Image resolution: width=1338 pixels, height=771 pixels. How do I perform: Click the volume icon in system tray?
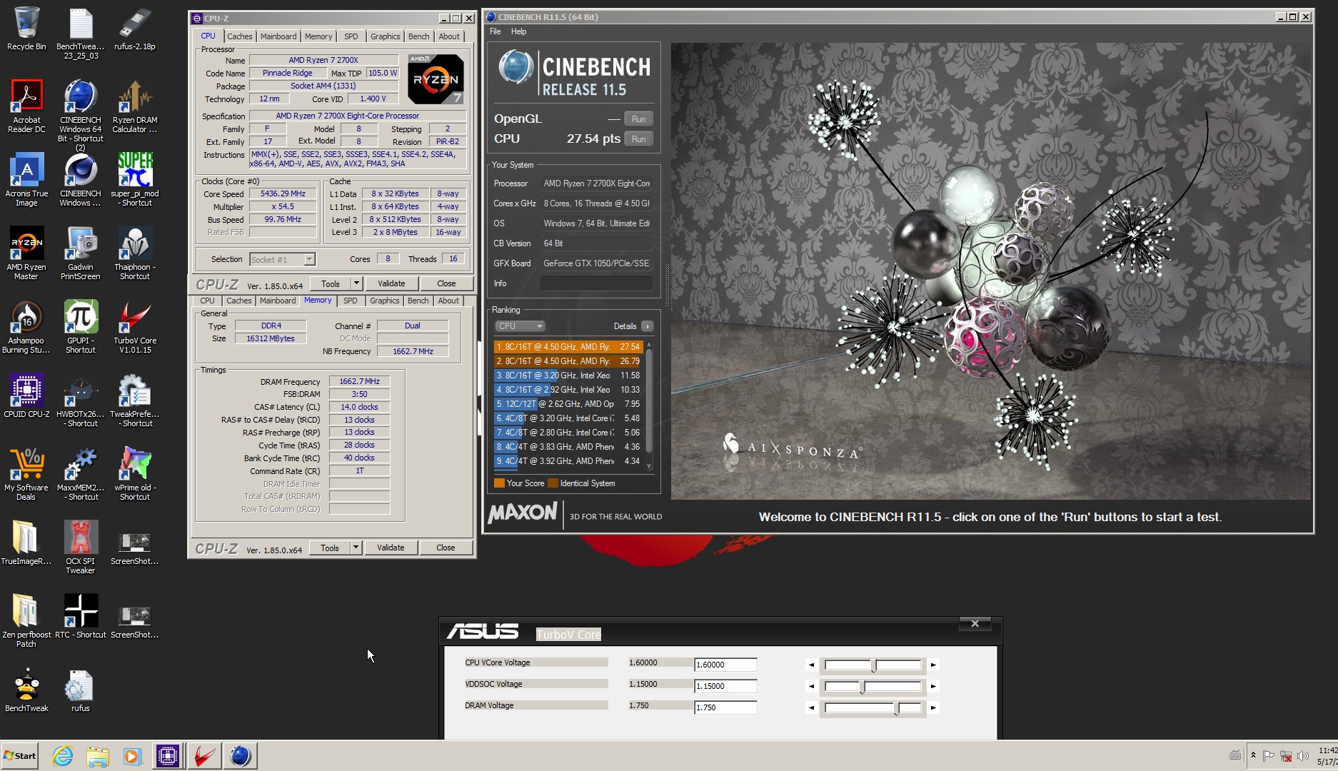(x=1303, y=755)
